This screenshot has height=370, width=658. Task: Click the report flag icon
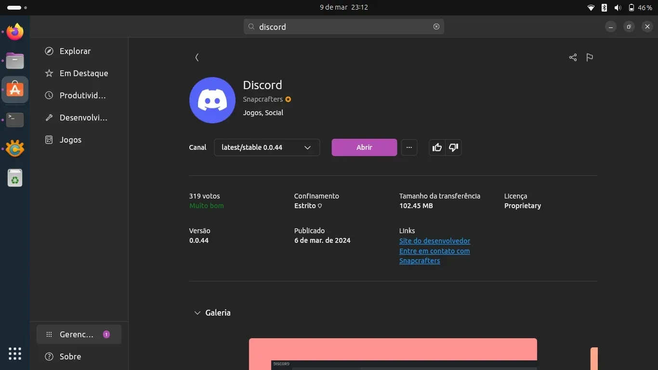[x=590, y=57]
